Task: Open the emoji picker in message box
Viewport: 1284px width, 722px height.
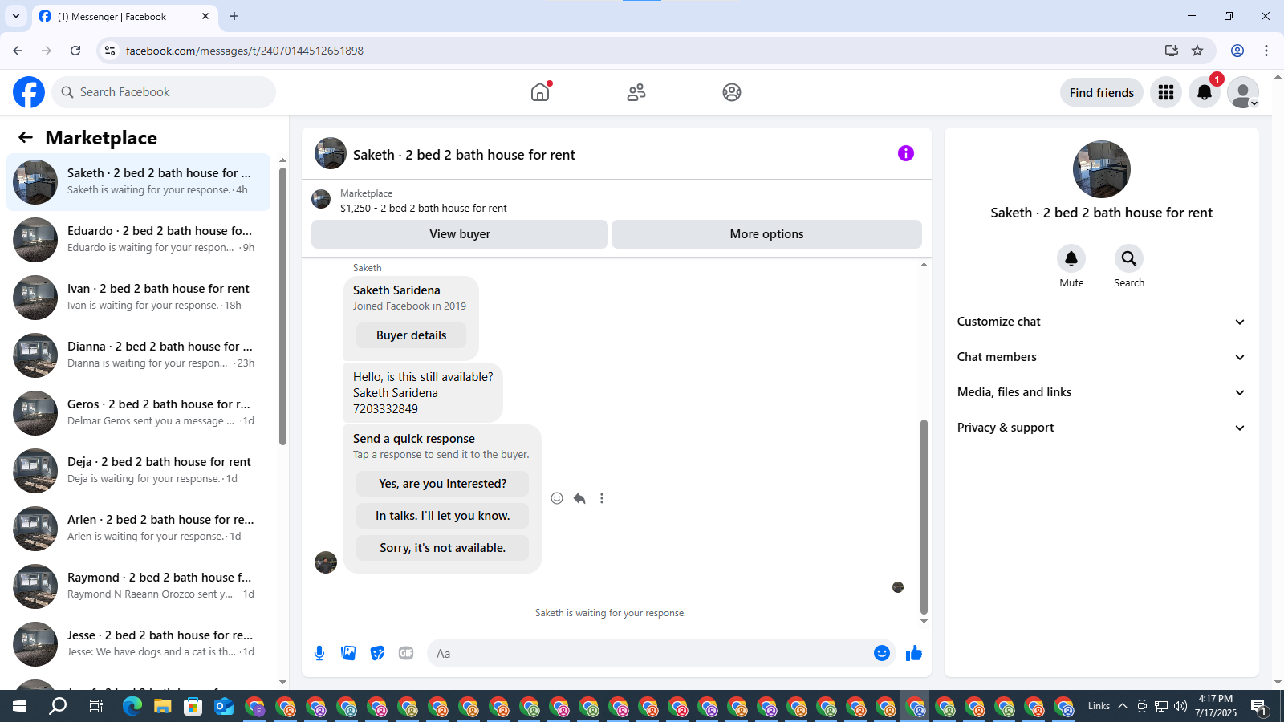Action: coord(882,653)
